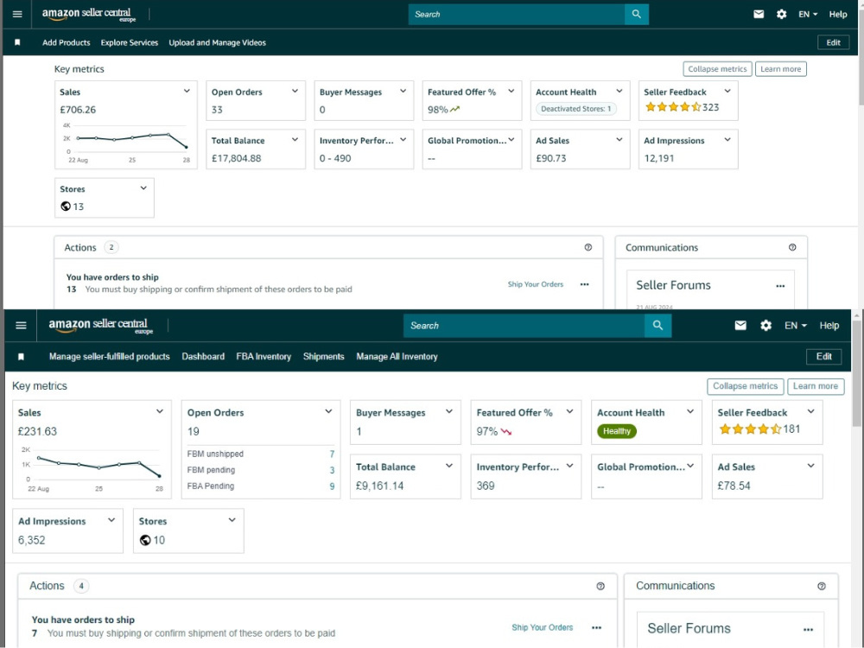
Task: Click globe icon in Stores card showing 13
Action: (x=66, y=206)
